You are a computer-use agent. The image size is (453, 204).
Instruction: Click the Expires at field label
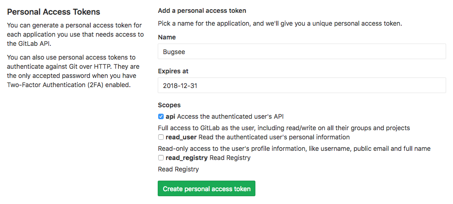(x=173, y=71)
